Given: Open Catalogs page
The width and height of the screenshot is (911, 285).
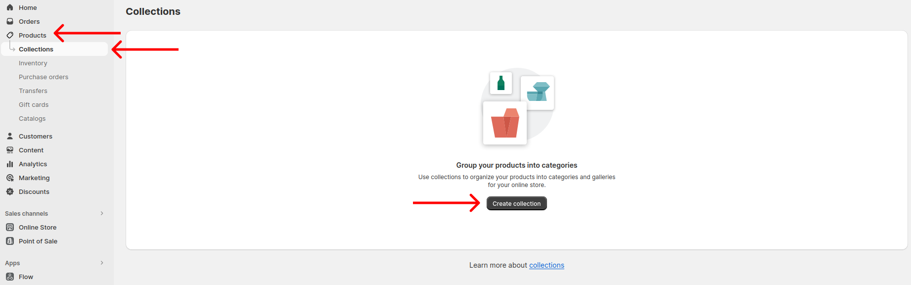Looking at the screenshot, I should tap(32, 118).
